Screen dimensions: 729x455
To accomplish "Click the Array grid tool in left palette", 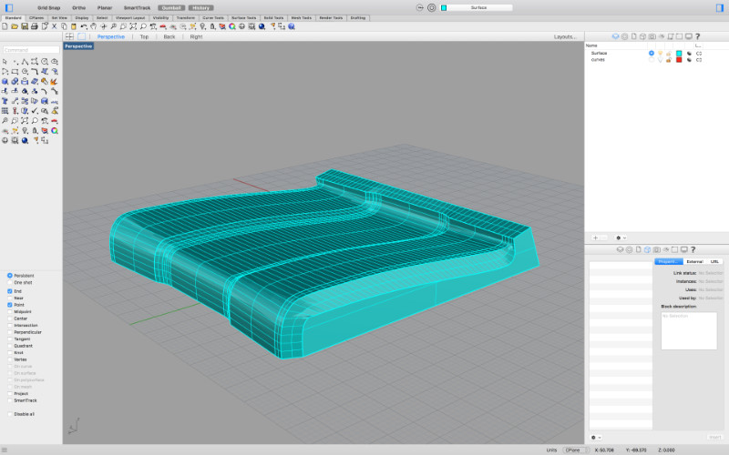I will 5,111.
